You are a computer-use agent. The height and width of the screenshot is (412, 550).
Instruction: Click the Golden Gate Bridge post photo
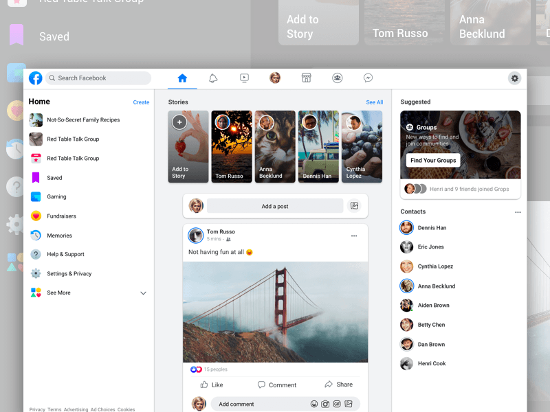276,312
